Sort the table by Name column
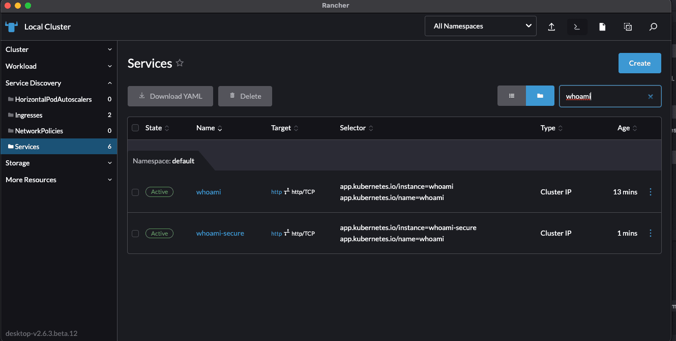This screenshot has height=341, width=676. (x=209, y=128)
